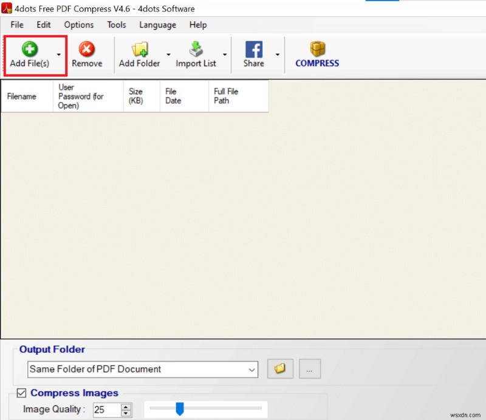Open the Output Folder dropdown
This screenshot has height=420, width=486.
coord(252,369)
